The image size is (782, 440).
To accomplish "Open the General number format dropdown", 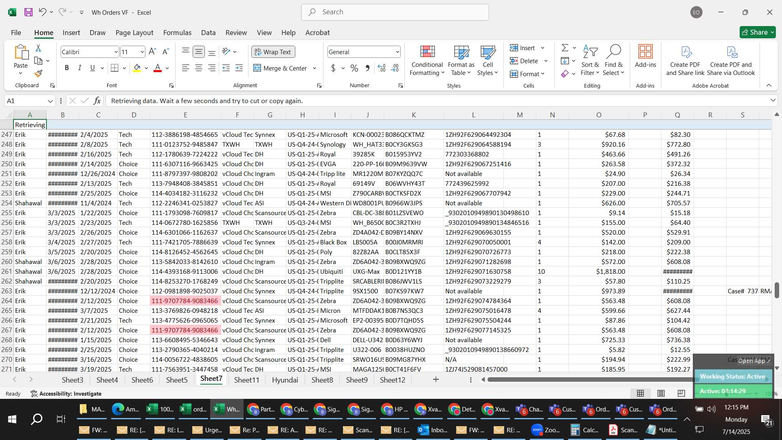I will coord(397,52).
